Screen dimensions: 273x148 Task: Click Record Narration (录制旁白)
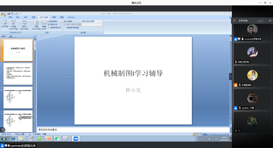tap(53, 21)
